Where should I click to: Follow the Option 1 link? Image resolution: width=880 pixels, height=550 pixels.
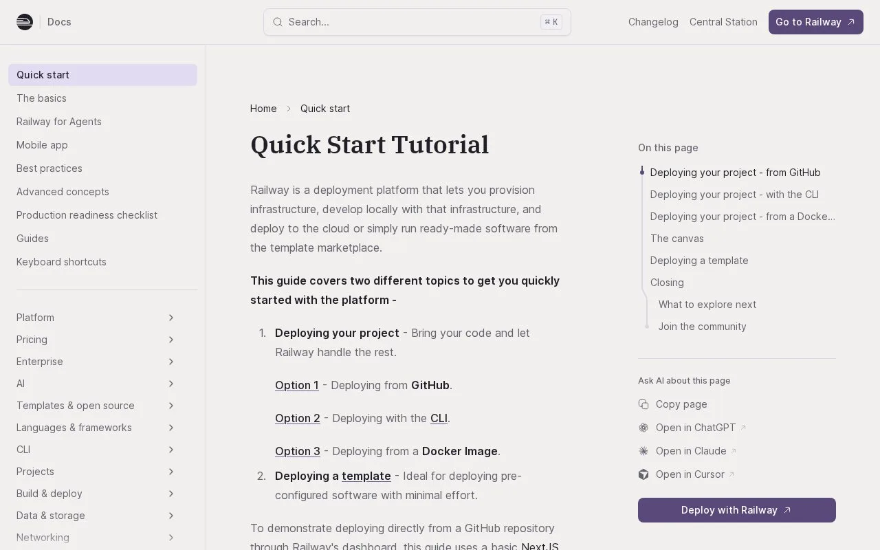pos(297,385)
